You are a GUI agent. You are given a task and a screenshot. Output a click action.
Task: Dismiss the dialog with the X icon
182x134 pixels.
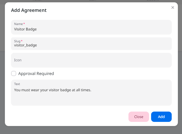[172, 7]
